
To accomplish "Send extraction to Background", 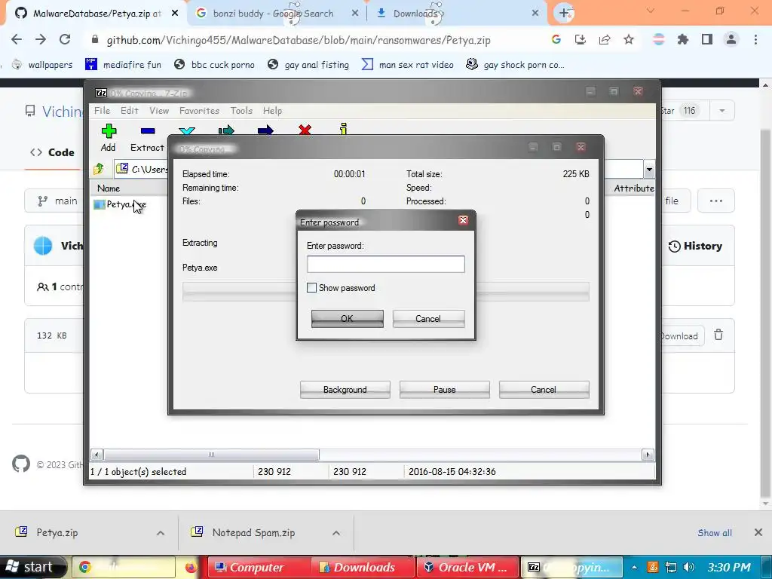I will (345, 390).
